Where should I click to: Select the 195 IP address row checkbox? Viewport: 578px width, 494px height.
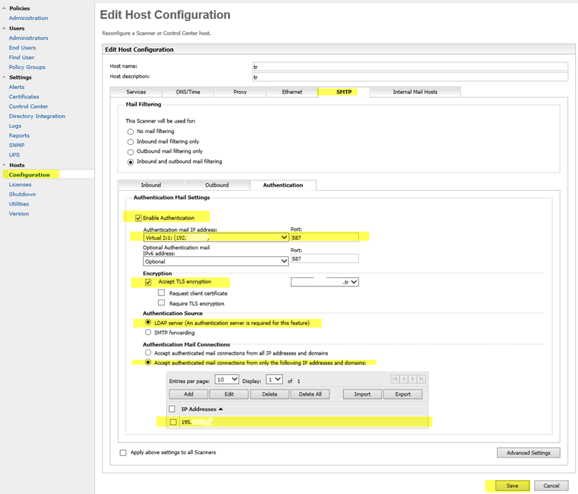173,422
